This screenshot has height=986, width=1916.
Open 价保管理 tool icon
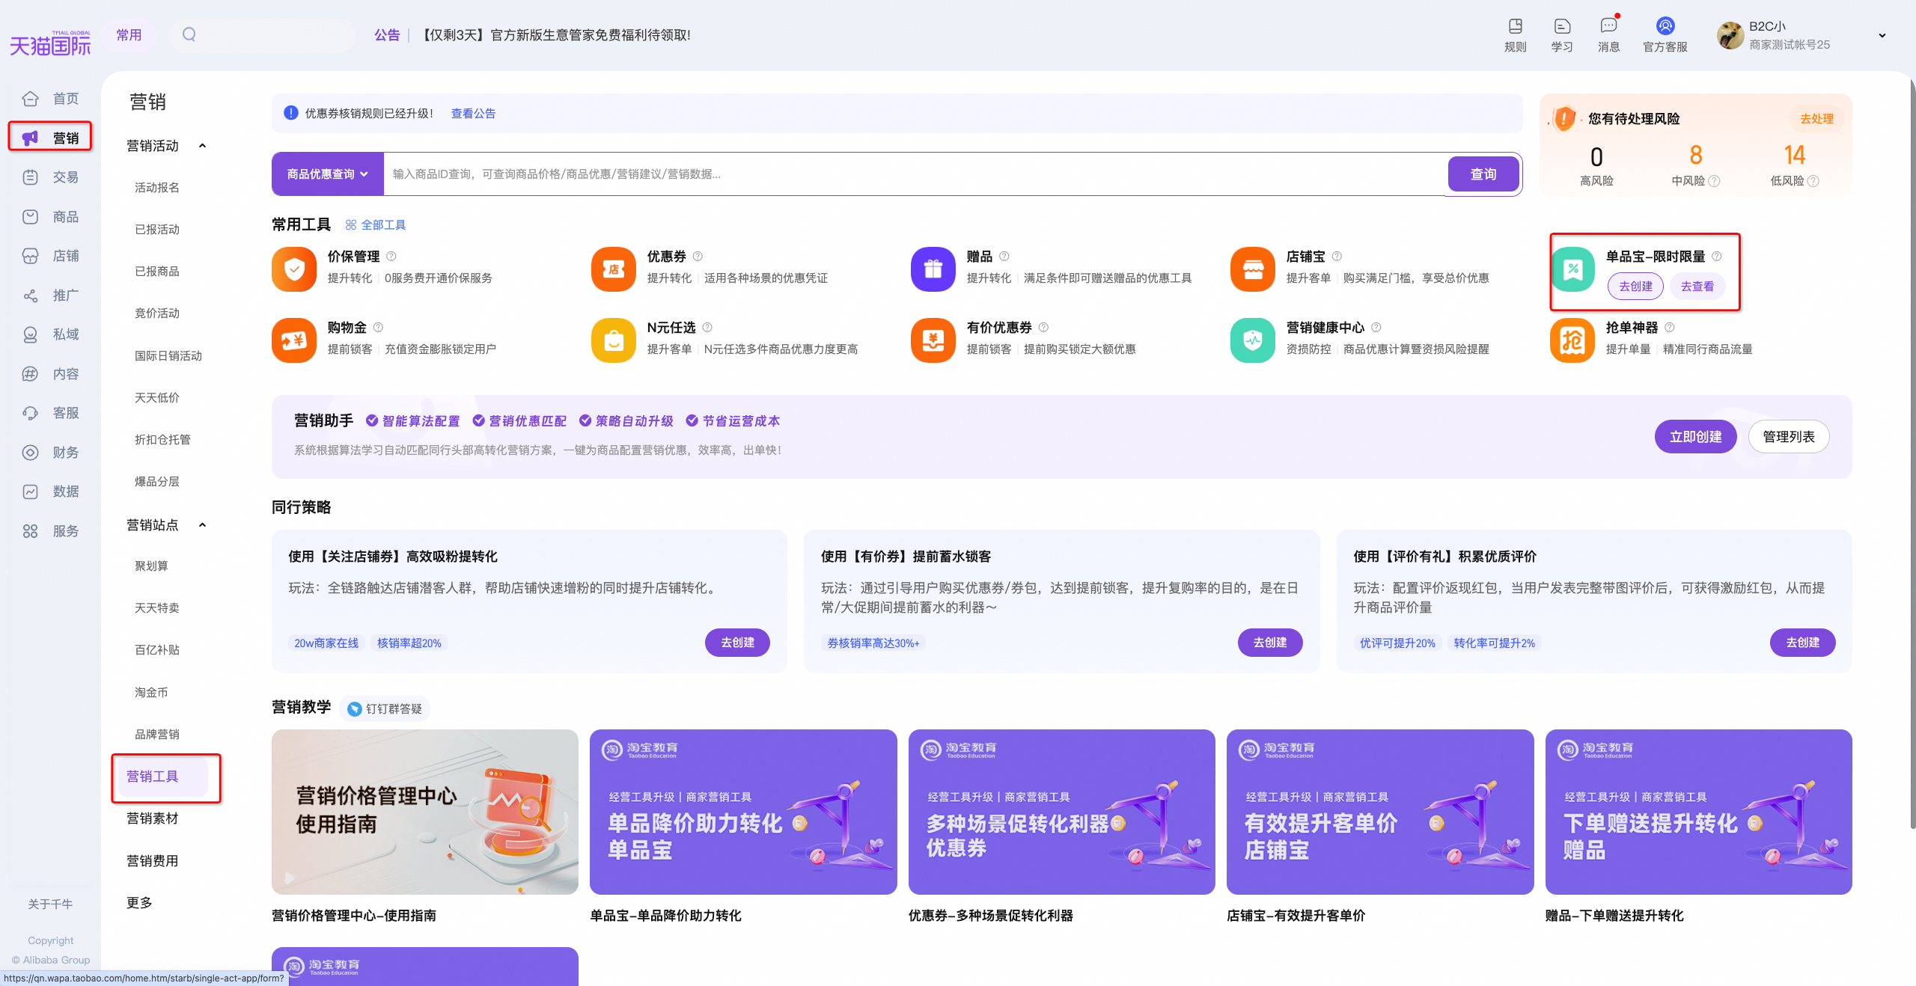[294, 269]
